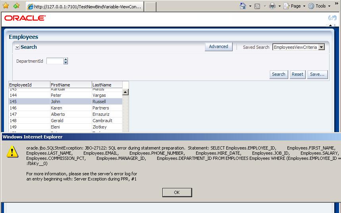Open the Page menu
Viewport: 341px width, 213px height.
[295, 6]
